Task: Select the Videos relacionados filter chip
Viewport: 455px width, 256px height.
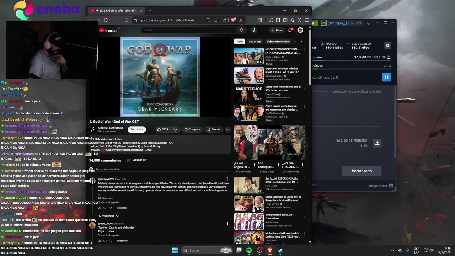Action: (278, 42)
